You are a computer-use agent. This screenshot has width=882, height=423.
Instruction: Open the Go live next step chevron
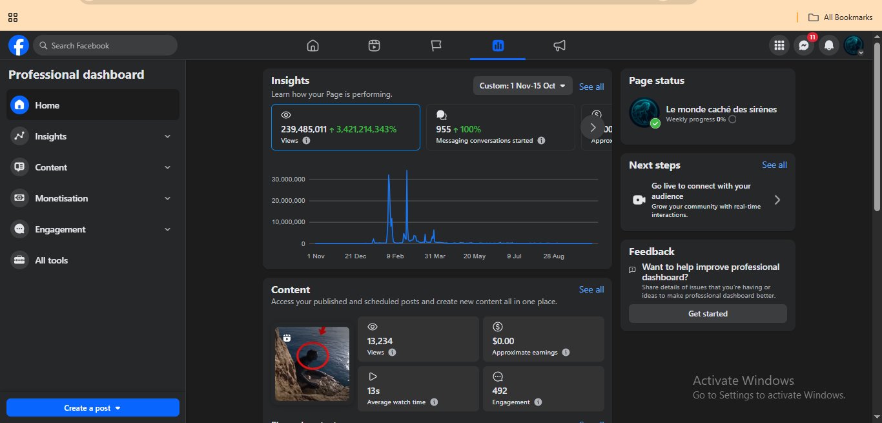pyautogui.click(x=777, y=200)
